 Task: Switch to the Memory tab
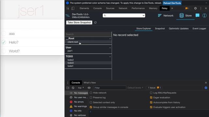[x=153, y=8]
